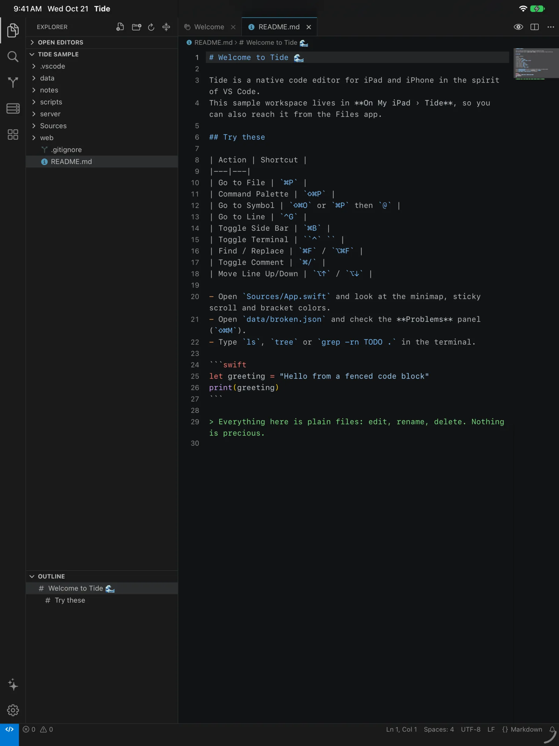Click the EXPLORER panel title
This screenshot has height=746, width=559.
point(52,27)
